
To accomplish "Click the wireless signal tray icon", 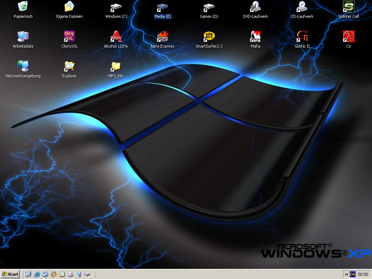I will coord(353,275).
